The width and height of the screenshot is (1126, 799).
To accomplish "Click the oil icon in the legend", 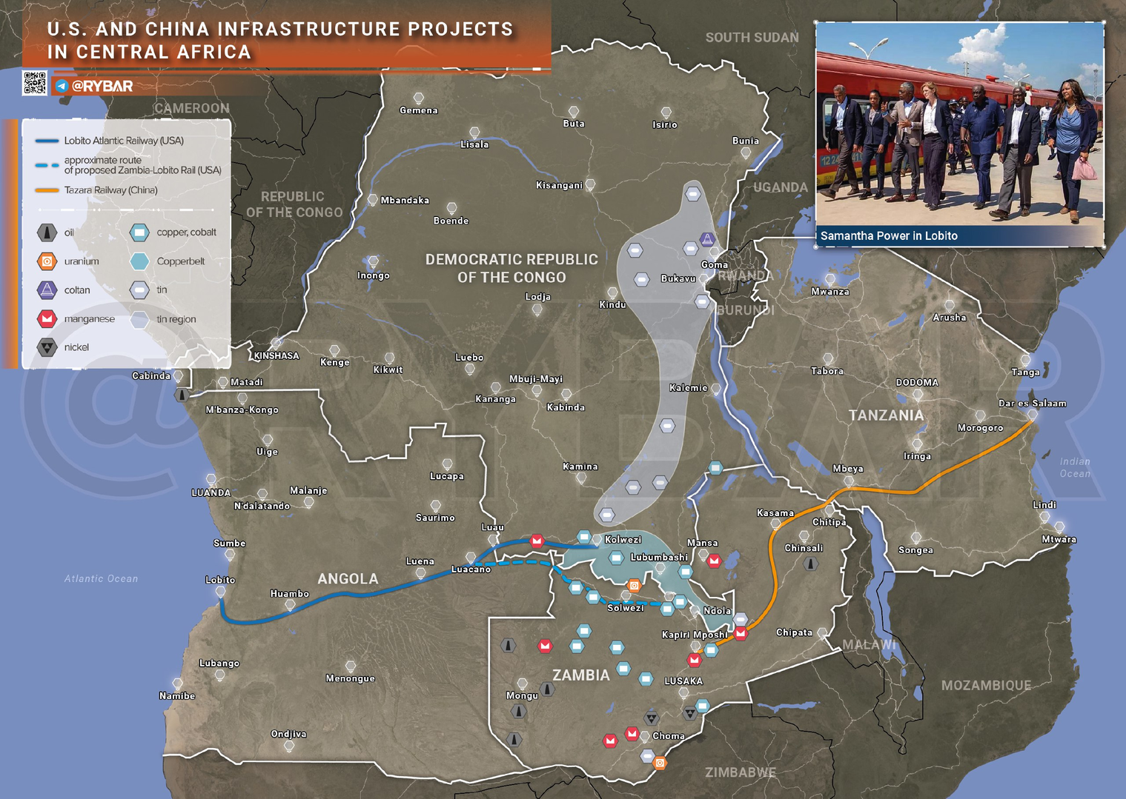I will pyautogui.click(x=47, y=233).
